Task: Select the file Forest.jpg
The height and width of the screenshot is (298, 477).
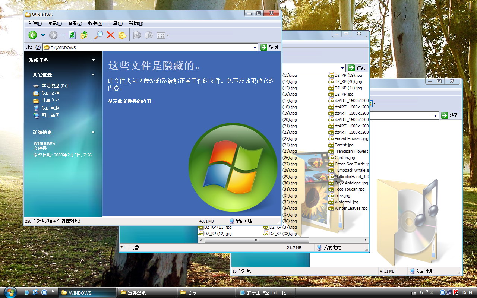Action: coord(341,145)
